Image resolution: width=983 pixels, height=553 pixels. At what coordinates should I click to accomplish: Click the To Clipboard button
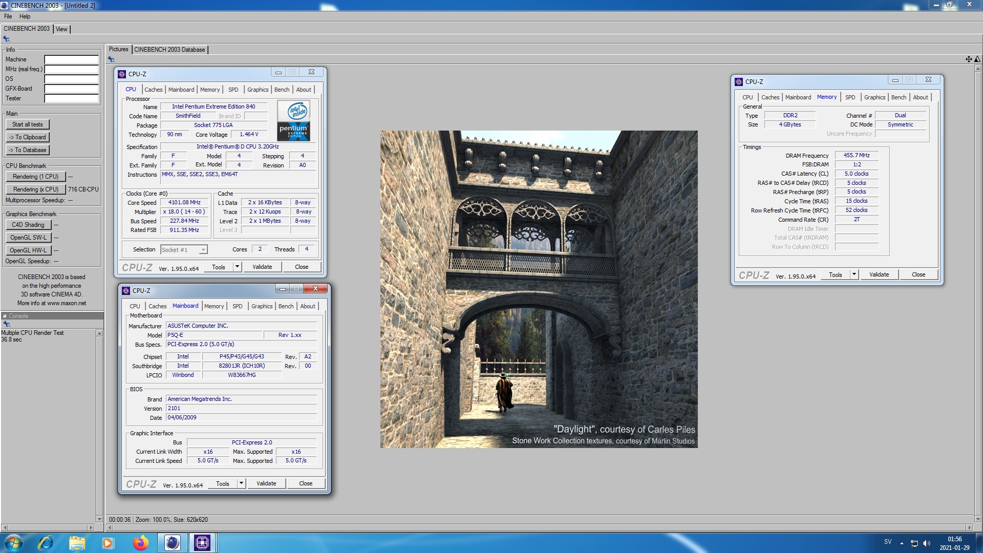(28, 137)
